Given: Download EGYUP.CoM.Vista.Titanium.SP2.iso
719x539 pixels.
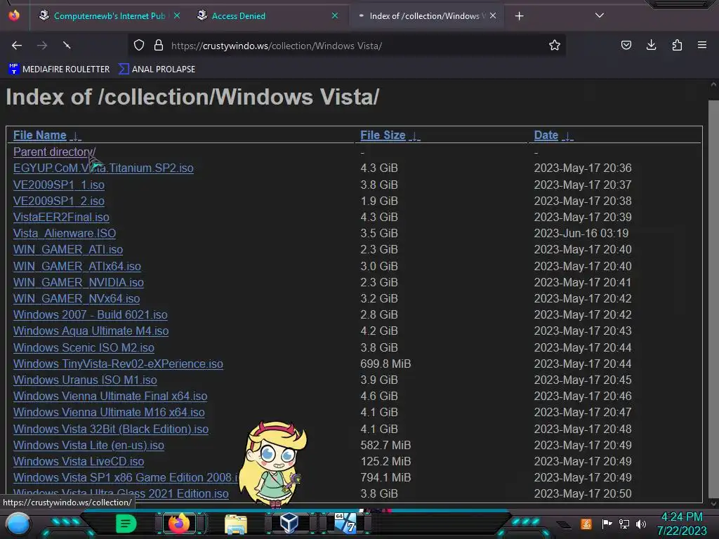Looking at the screenshot, I should [x=103, y=168].
